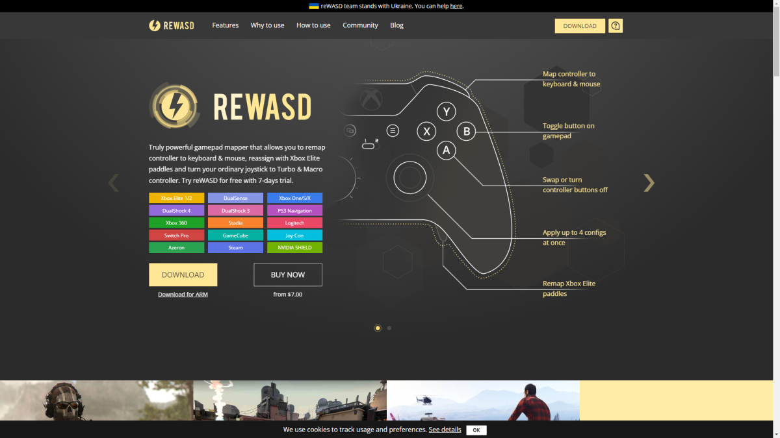780x438 pixels.
Task: Dismiss cookie notice with OK button
Action: [x=476, y=430]
